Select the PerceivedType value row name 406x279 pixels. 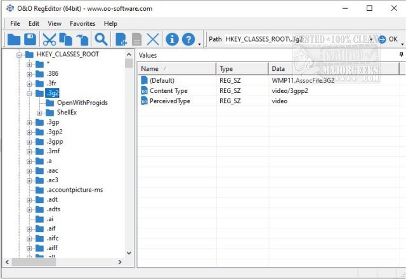point(170,101)
